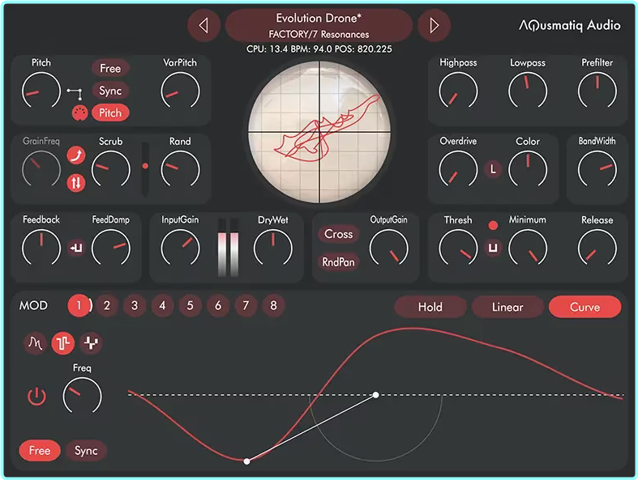Toggle the Cross button
The width and height of the screenshot is (638, 480).
[x=338, y=234]
